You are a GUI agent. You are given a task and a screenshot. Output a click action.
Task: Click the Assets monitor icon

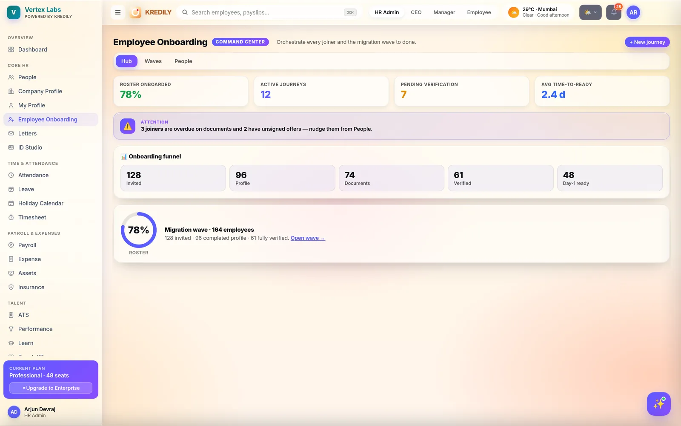[11, 273]
